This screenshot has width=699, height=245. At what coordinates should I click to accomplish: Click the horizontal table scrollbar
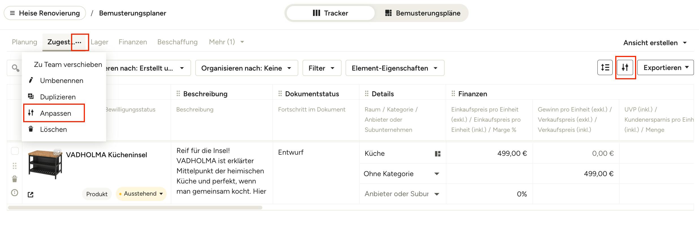[135, 207]
